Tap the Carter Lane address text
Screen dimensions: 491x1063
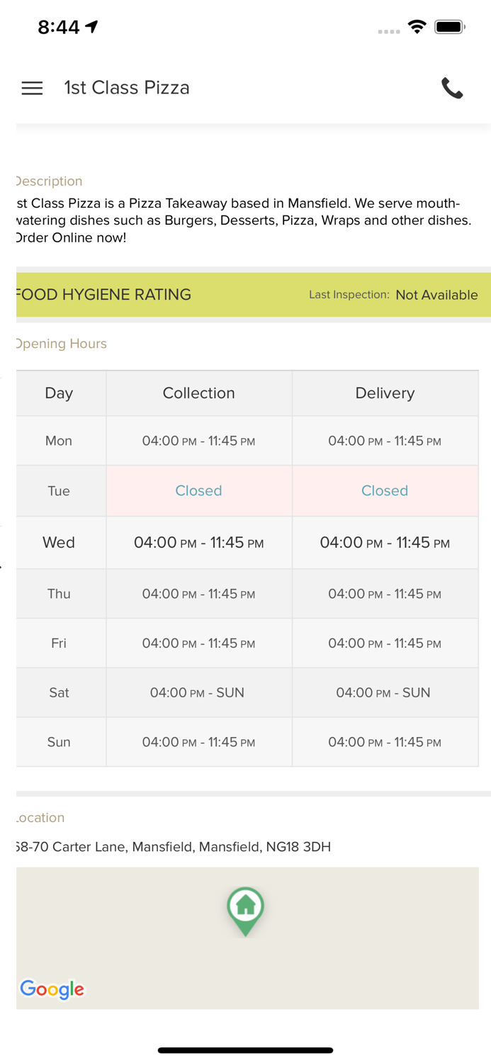(x=174, y=847)
